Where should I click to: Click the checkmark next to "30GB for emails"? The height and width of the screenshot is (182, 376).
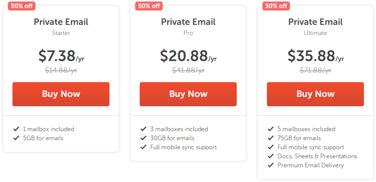coord(143,138)
